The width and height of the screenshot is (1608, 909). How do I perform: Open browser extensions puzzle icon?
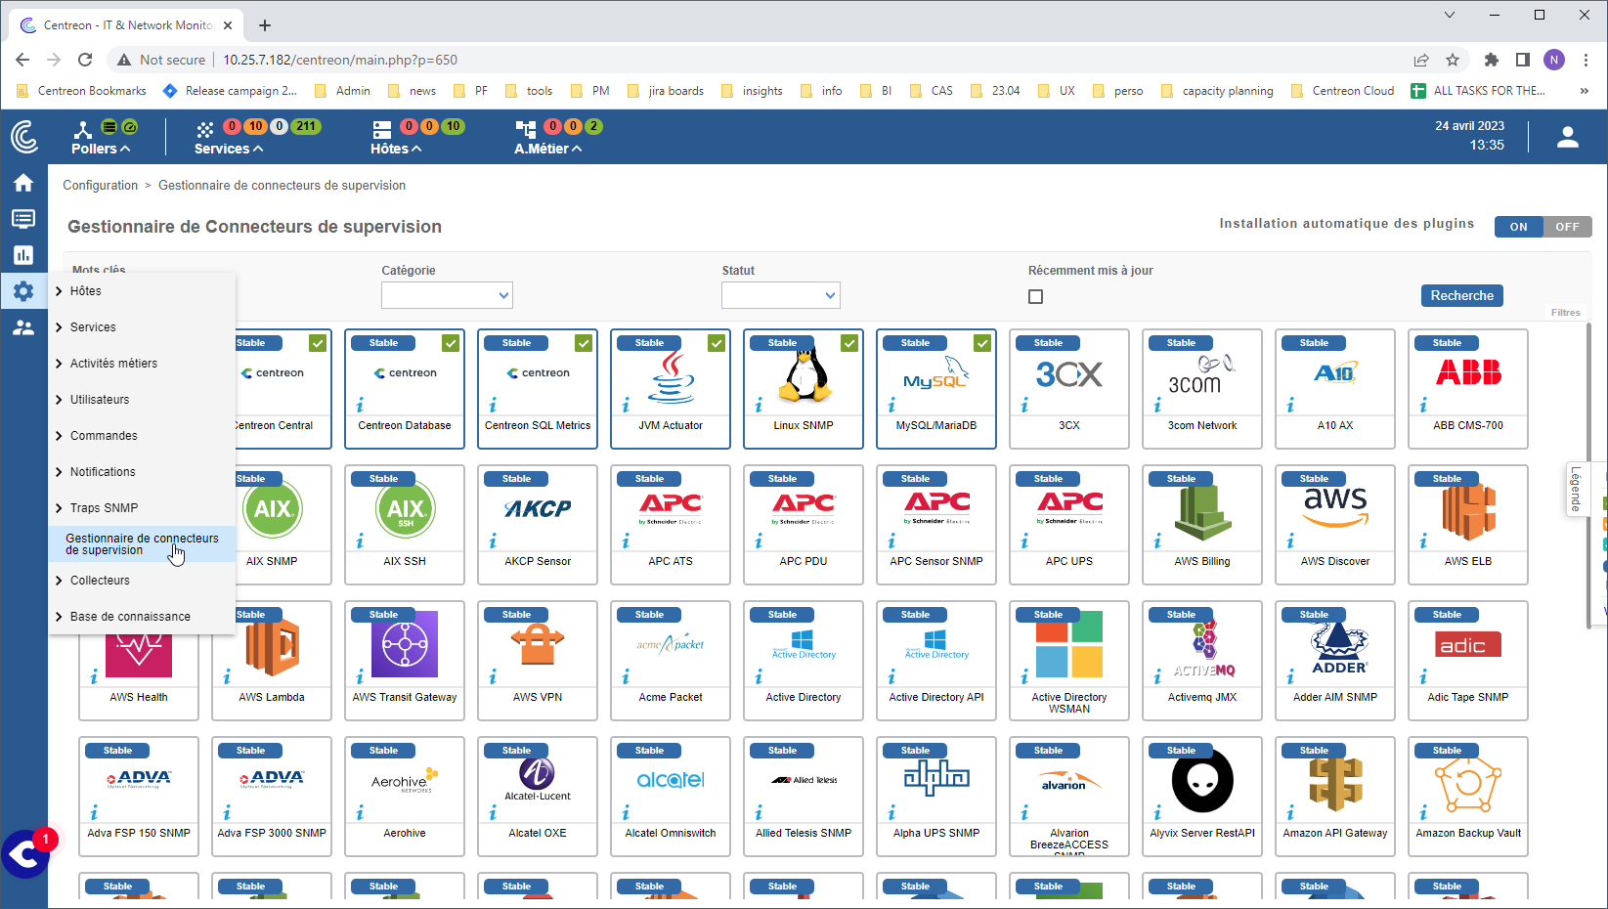tap(1491, 60)
